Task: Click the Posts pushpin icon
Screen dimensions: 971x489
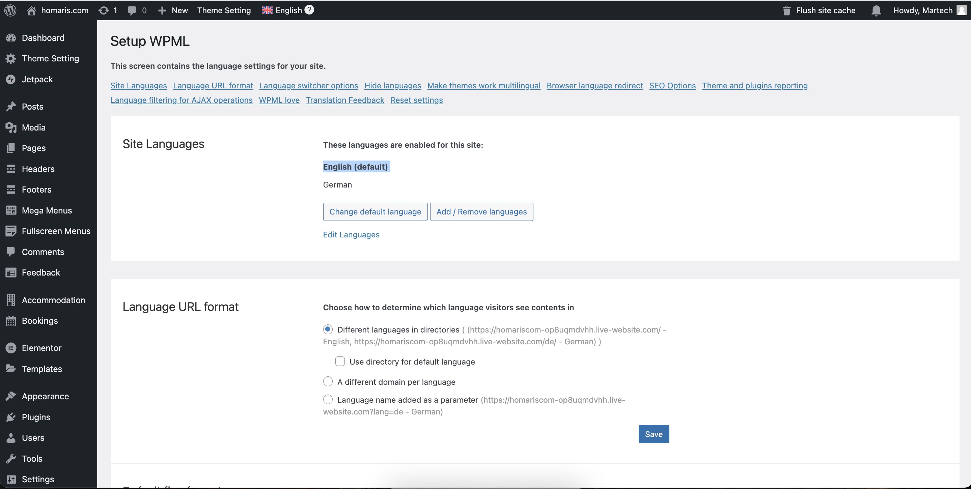Action: tap(11, 107)
